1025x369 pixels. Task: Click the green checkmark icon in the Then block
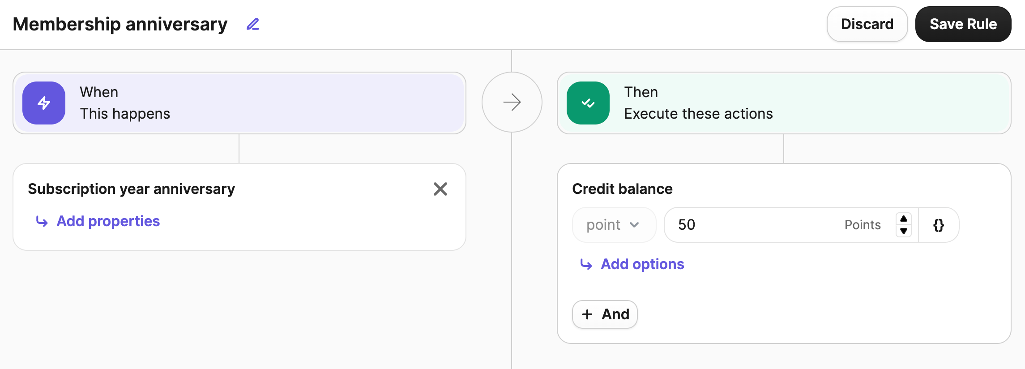point(588,103)
